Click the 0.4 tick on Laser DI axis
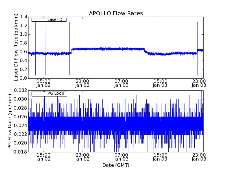Image resolution: width=226 pixels, height=169 pixels. 23,61
